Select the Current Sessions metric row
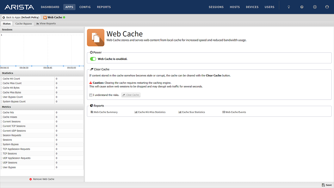Image resolution: width=334 pixels, height=188 pixels. (42, 121)
